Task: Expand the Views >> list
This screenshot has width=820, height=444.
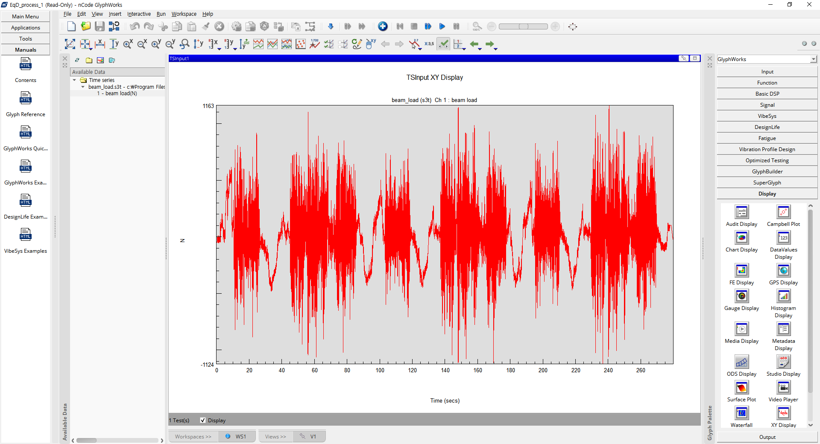Action: coord(275,436)
